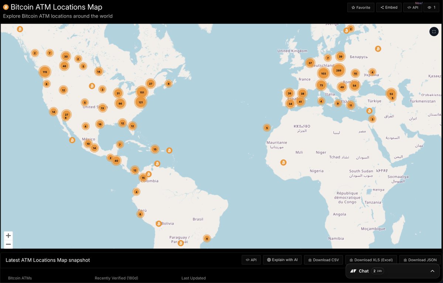Select the 38 cluster in southern France

(x=302, y=93)
